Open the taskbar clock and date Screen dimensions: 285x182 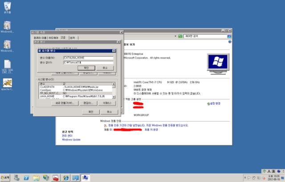pos(273,178)
